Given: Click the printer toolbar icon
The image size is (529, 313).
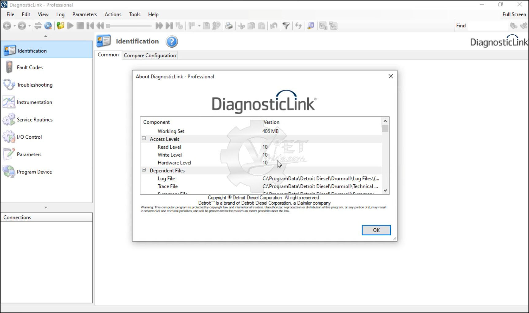Looking at the screenshot, I should (229, 26).
